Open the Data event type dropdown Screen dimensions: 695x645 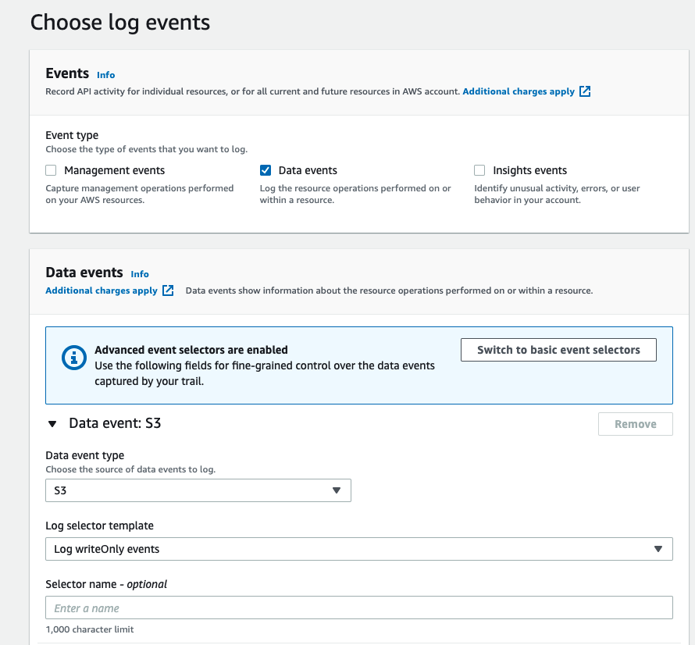tap(198, 490)
